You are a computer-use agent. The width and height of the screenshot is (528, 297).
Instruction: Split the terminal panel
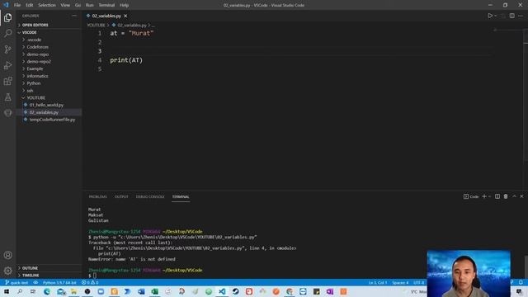[x=497, y=196]
